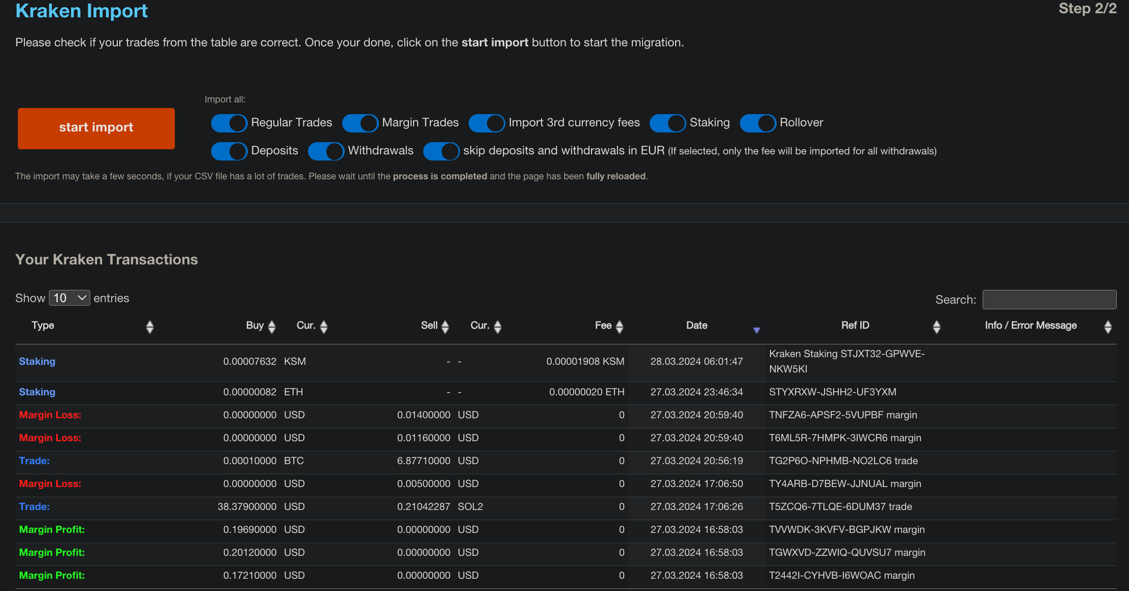Sort by Fee column arrows
The height and width of the screenshot is (591, 1129).
[620, 327]
